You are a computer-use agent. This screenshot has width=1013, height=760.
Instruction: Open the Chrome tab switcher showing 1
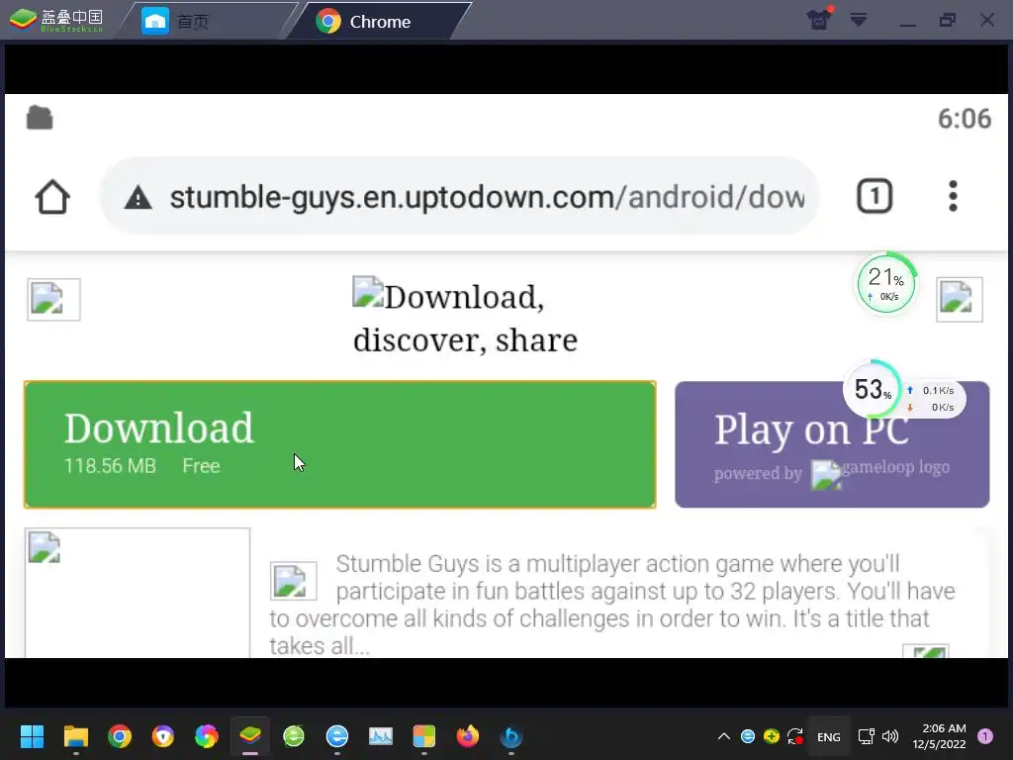tap(875, 196)
